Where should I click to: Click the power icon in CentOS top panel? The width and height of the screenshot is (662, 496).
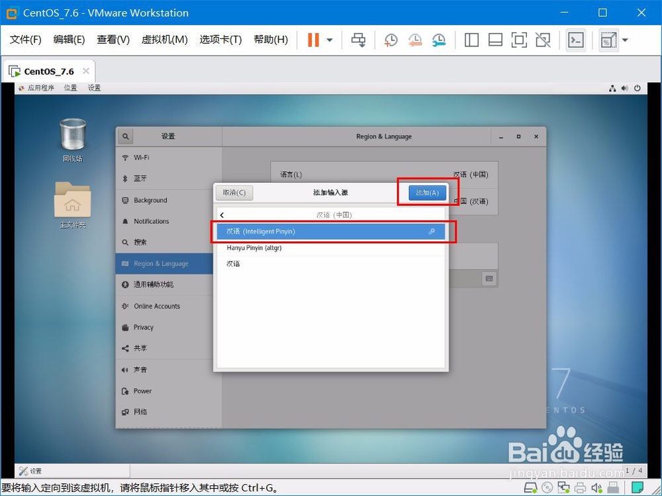[638, 88]
